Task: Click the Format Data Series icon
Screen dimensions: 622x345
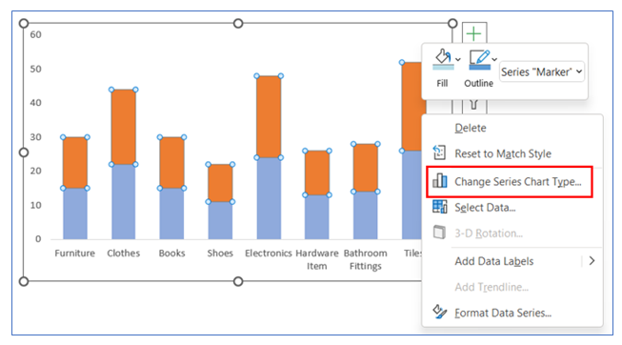Action: [x=439, y=312]
